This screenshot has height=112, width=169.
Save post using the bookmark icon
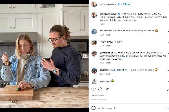point(168,89)
